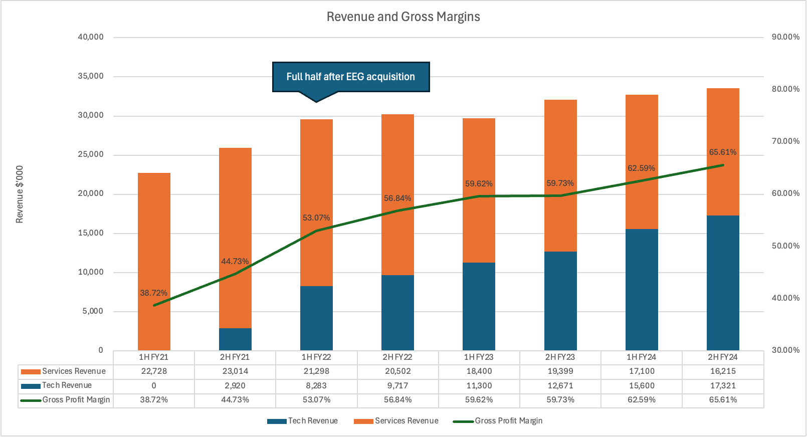Select the 53.07% data label on the line
This screenshot has height=437, width=807.
coord(316,217)
